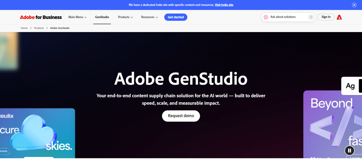
Task: Focus the Ask about solutions field
Action: point(288,17)
